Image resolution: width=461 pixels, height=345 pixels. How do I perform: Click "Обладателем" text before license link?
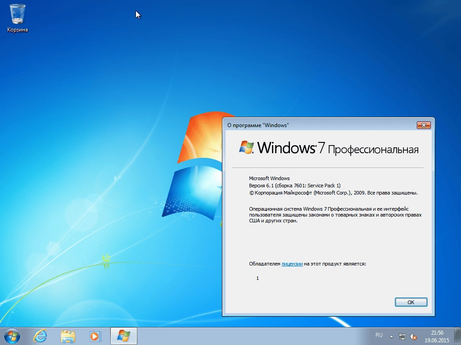point(265,264)
